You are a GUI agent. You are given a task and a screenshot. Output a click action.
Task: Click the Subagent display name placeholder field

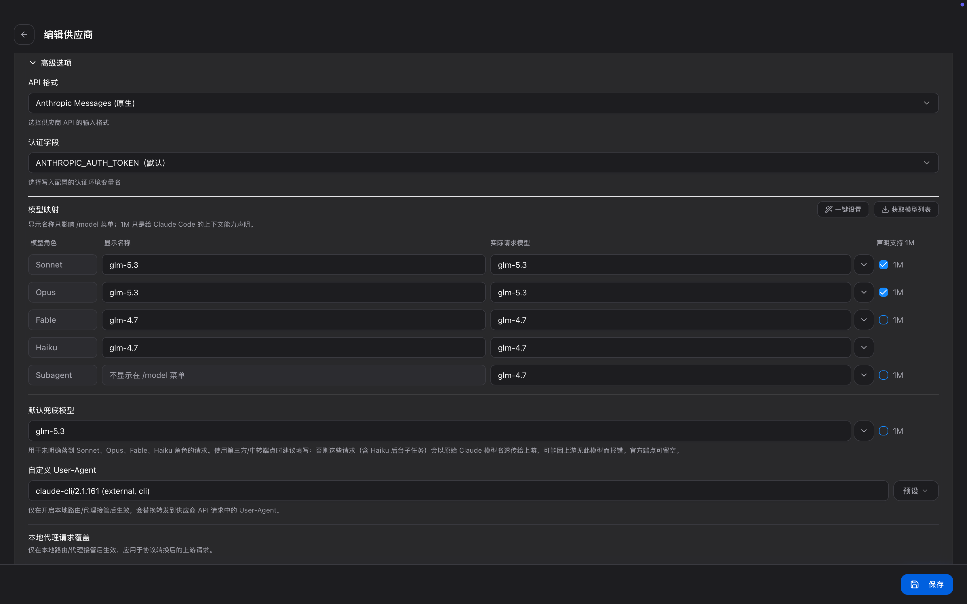pos(294,375)
